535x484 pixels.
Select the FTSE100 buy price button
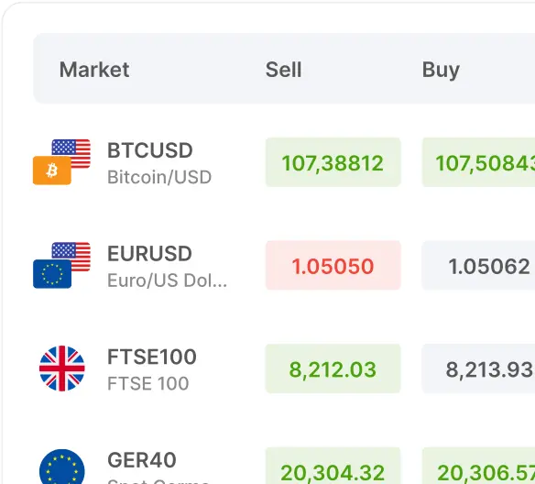pos(479,368)
